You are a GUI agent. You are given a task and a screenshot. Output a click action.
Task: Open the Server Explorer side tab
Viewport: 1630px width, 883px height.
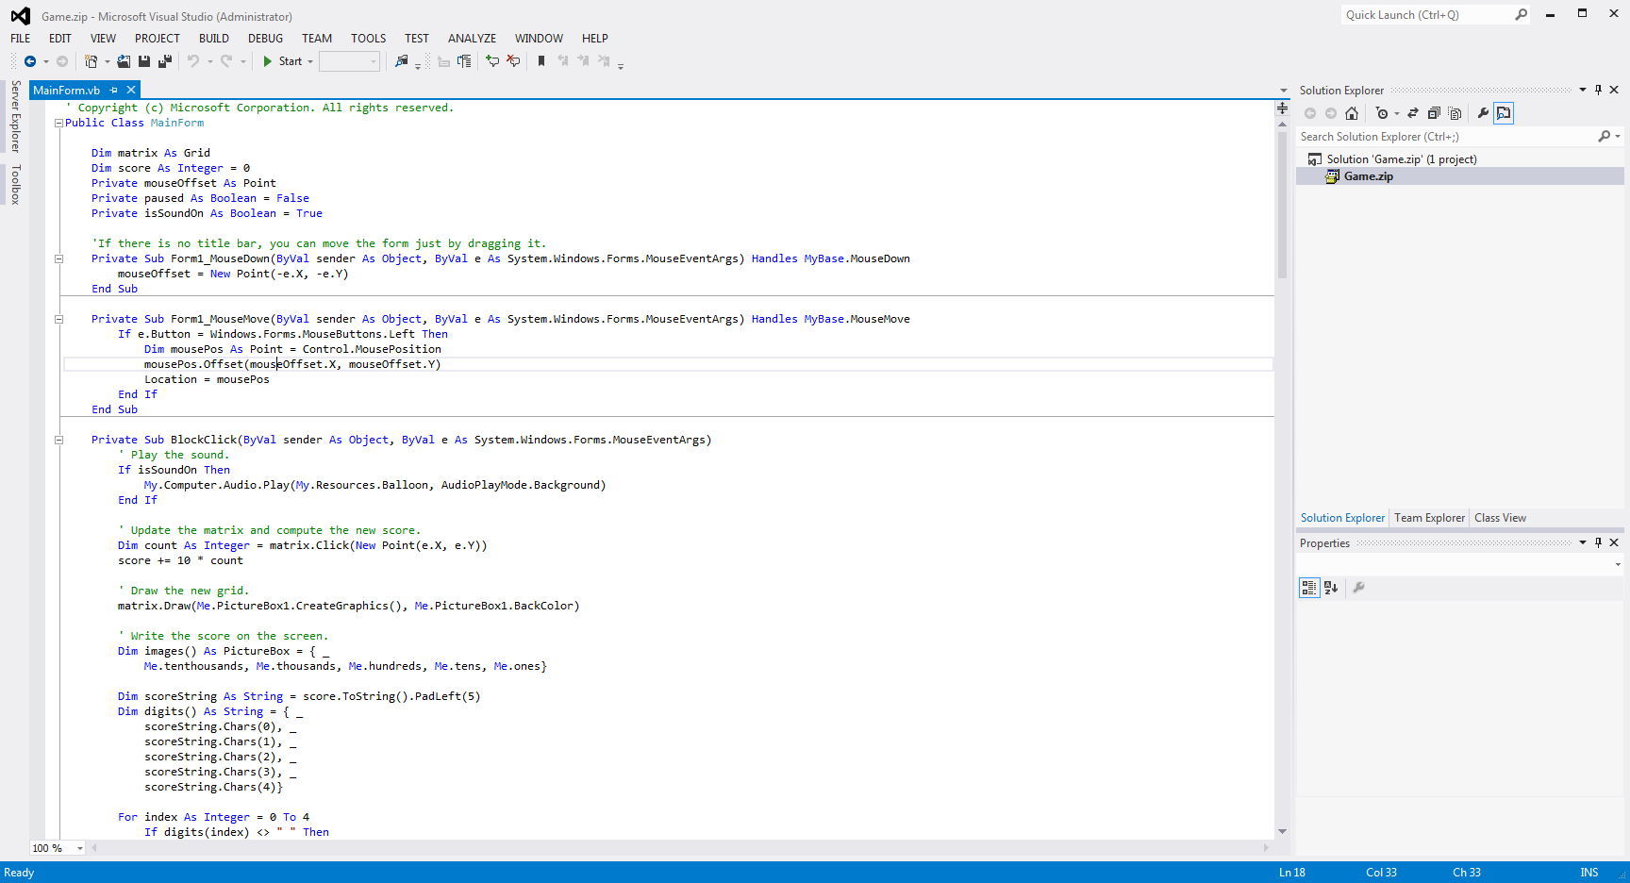15,116
